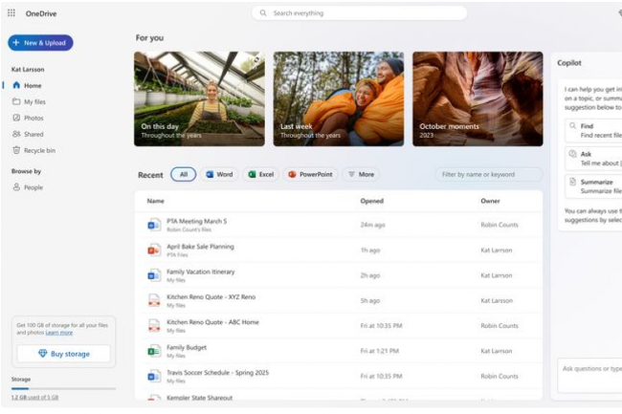Go to Home in the sidebar
This screenshot has height=414, width=622.
(x=33, y=86)
